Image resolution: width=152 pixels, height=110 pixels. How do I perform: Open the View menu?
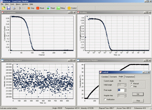[7, 4]
